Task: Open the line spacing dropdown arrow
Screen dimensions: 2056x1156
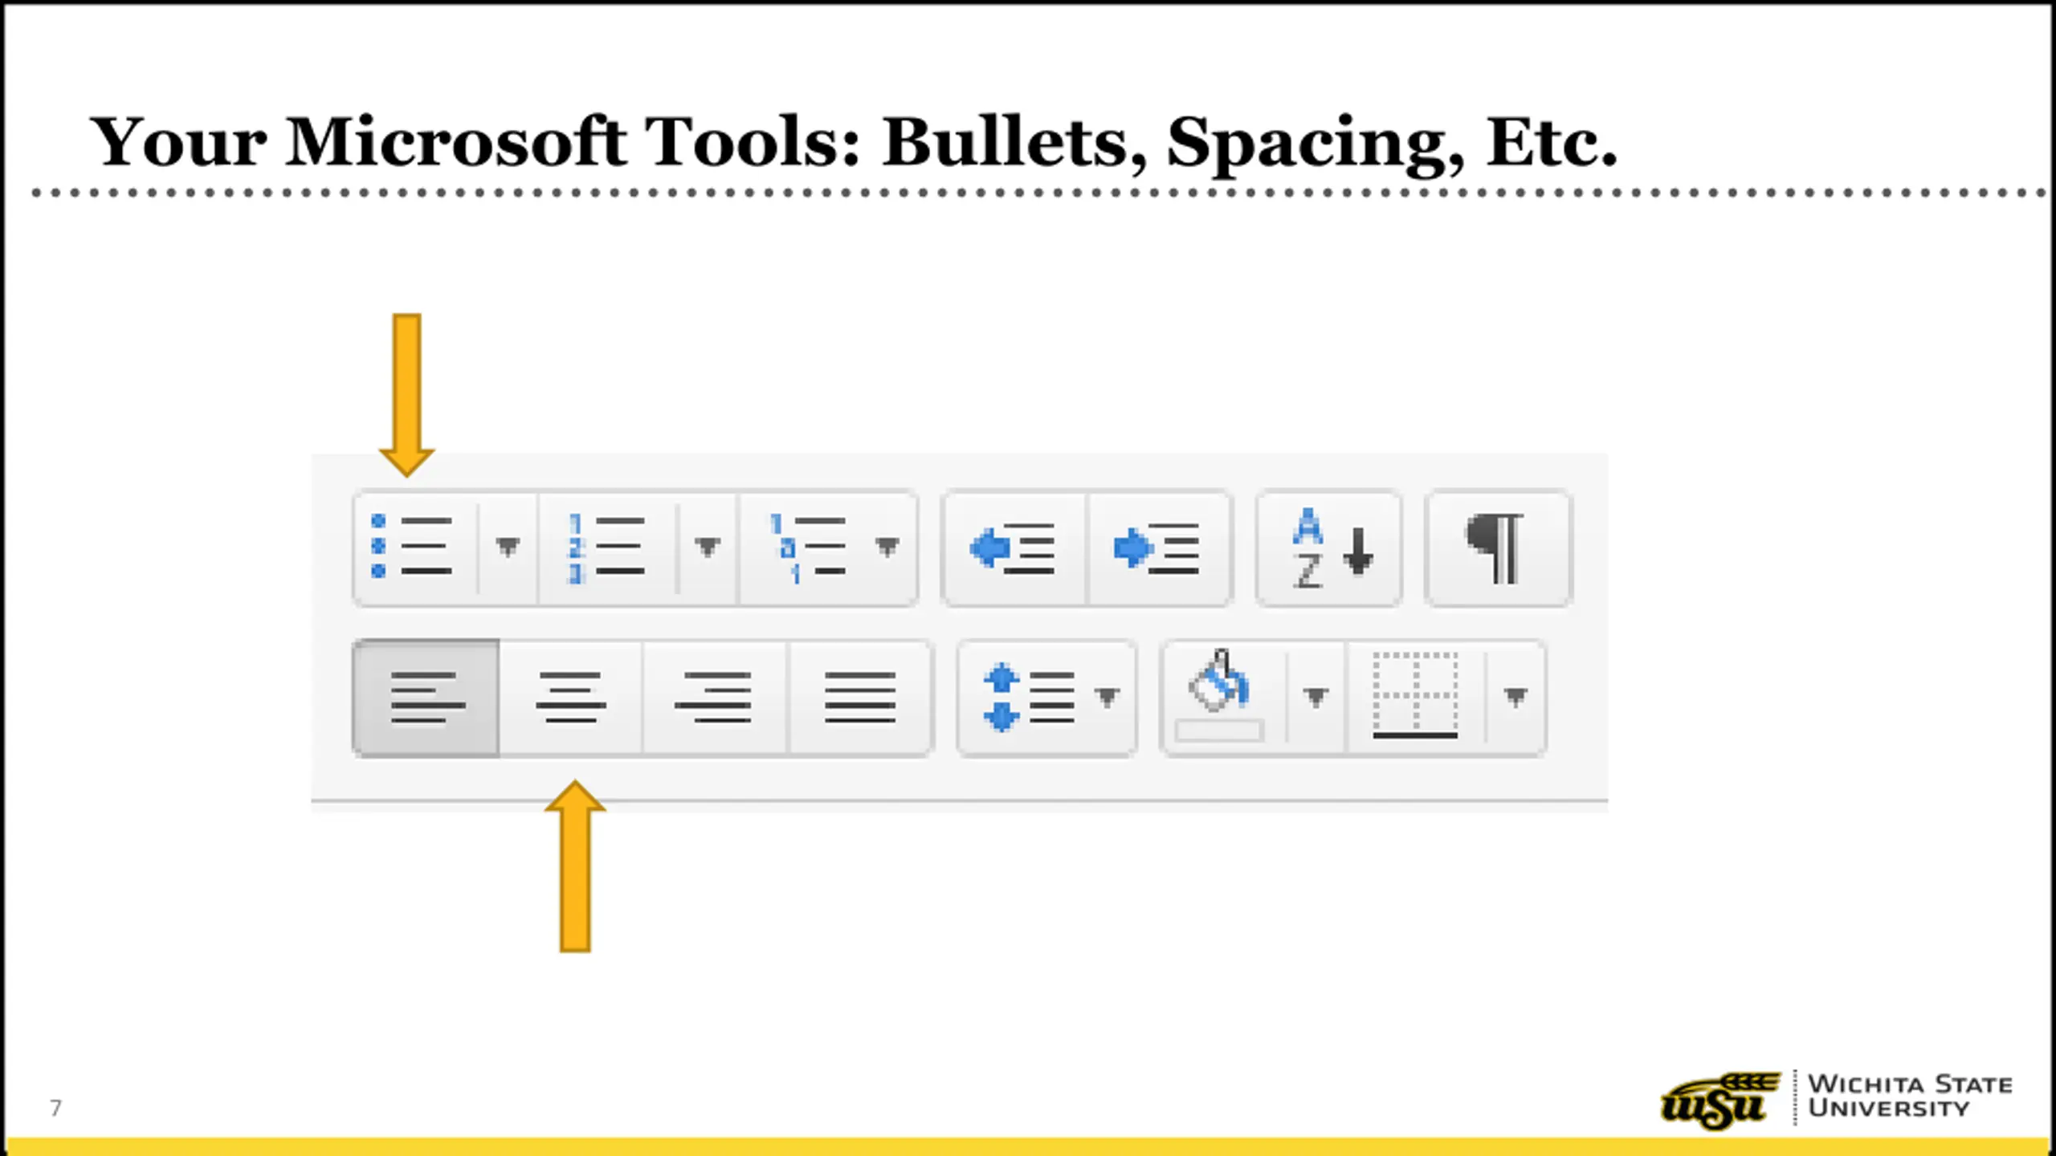Action: 1107,697
